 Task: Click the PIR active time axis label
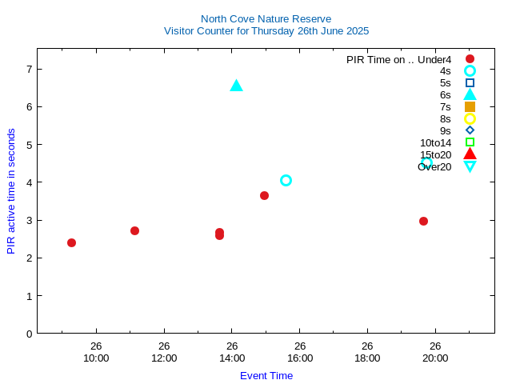(x=11, y=191)
